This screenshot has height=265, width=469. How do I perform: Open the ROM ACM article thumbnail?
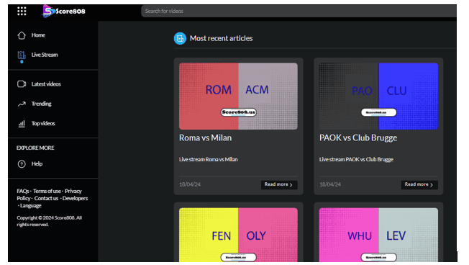pyautogui.click(x=238, y=96)
